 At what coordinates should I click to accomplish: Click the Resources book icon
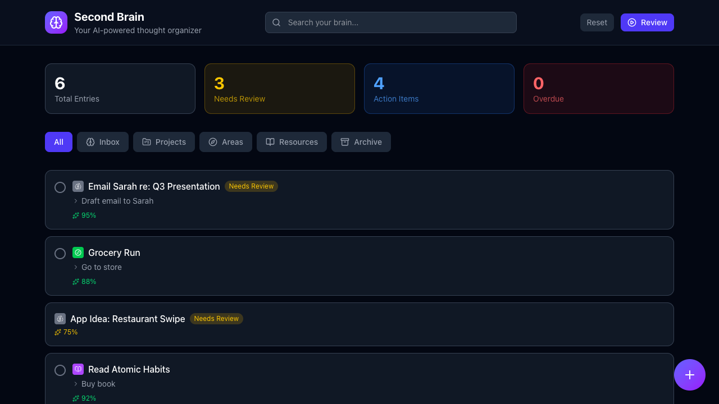(270, 142)
